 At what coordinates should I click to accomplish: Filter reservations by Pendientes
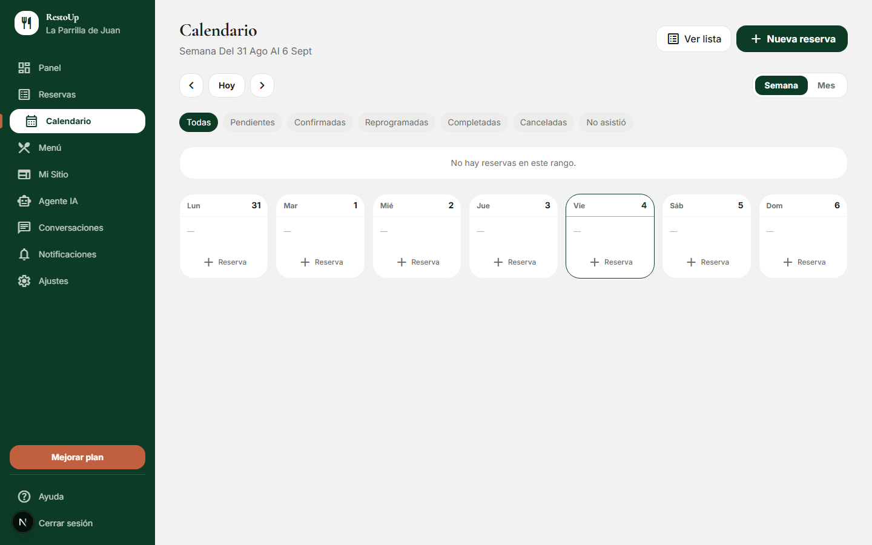click(253, 122)
